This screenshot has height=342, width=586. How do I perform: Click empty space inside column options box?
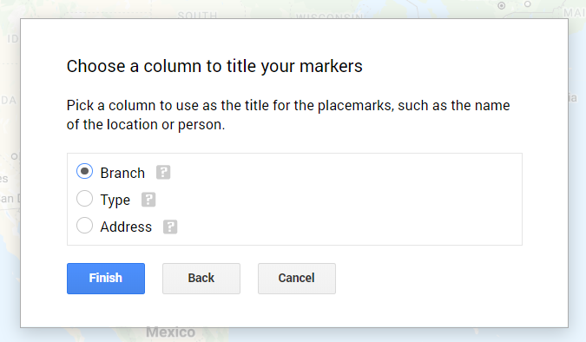(336, 200)
